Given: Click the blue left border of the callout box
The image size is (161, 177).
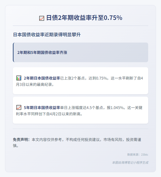Looking at the screenshot, I should click(13, 52).
